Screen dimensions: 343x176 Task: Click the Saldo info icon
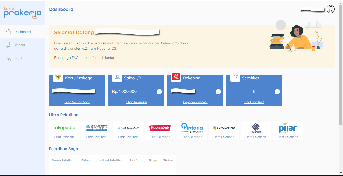(139, 78)
